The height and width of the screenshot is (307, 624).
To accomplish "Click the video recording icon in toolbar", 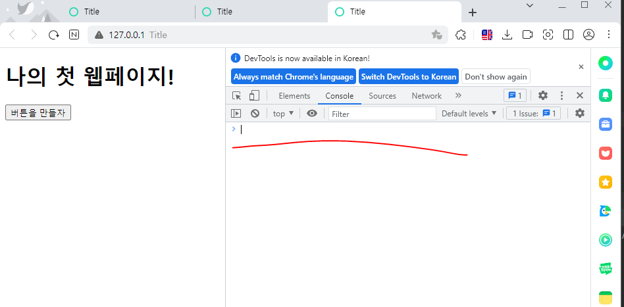I will pyautogui.click(x=527, y=35).
